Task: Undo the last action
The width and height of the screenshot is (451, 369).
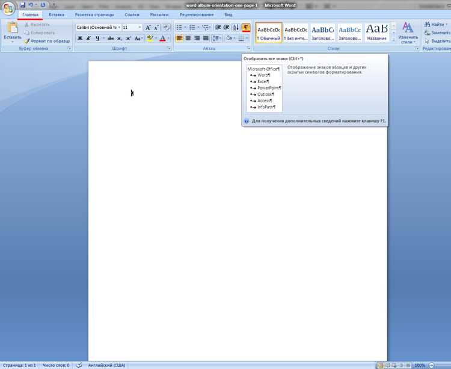Action: 31,5
